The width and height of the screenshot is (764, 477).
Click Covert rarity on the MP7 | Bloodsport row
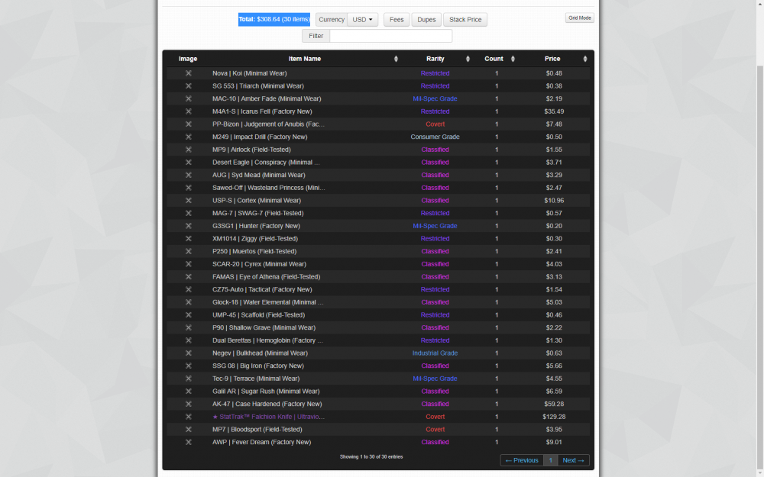coord(435,429)
